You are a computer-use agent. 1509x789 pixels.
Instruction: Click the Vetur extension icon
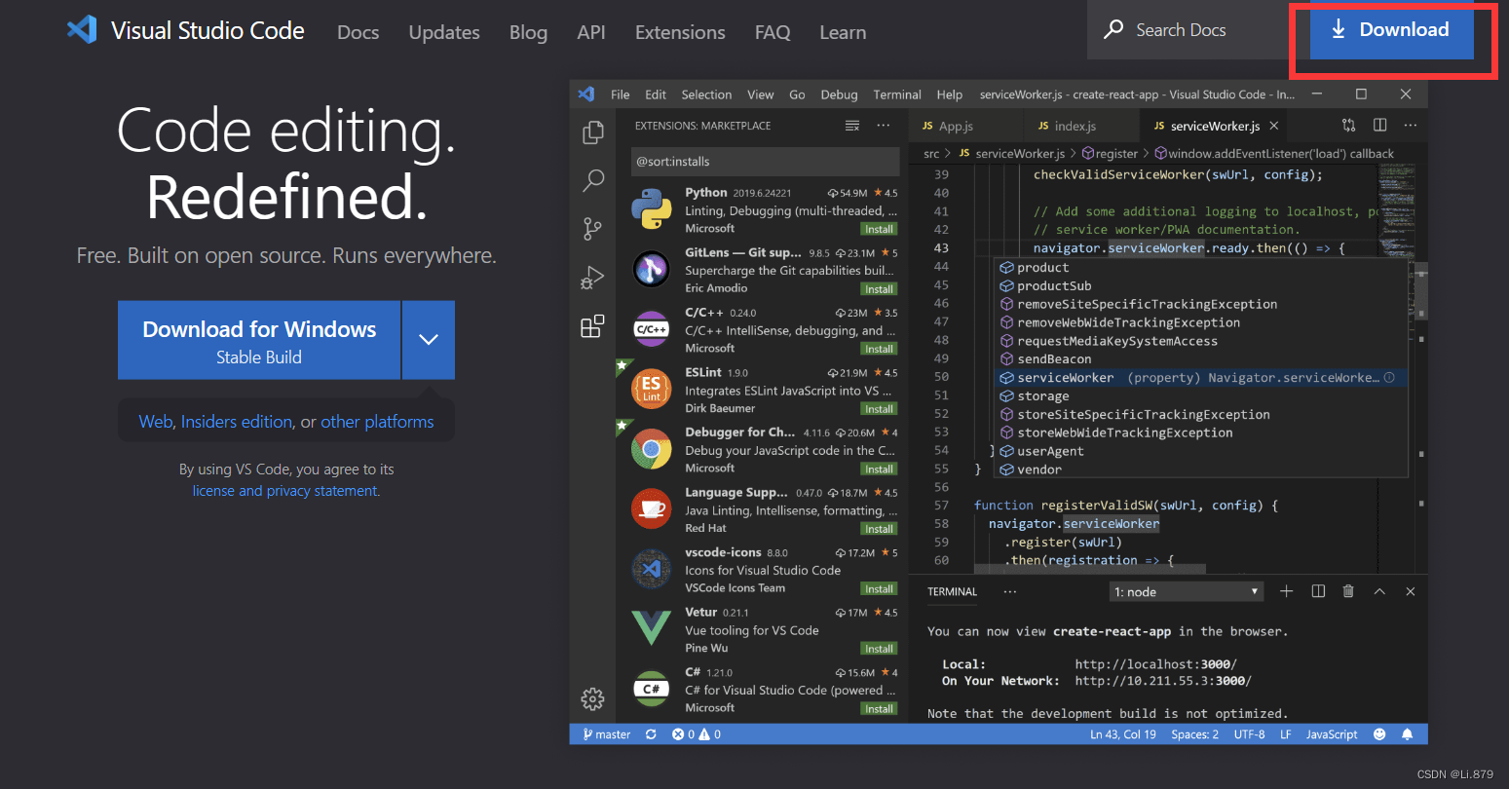651,628
